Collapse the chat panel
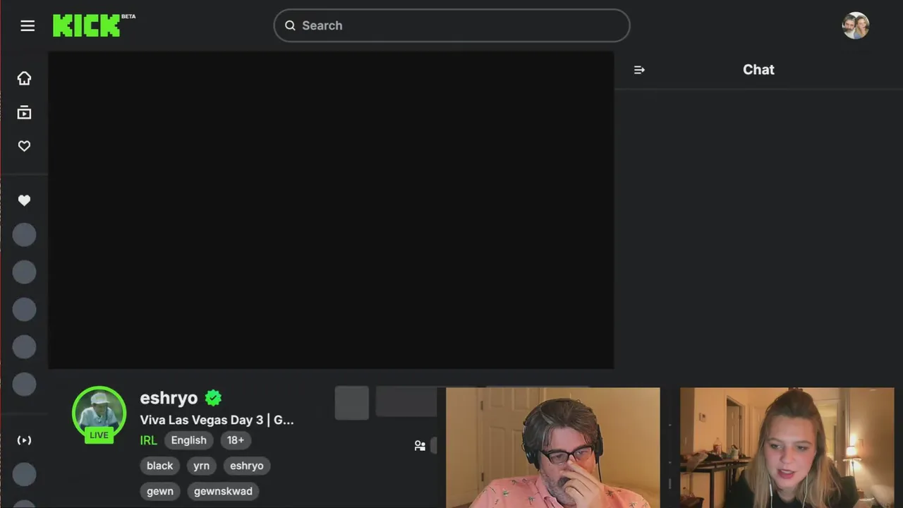This screenshot has width=903, height=508. 639,70
